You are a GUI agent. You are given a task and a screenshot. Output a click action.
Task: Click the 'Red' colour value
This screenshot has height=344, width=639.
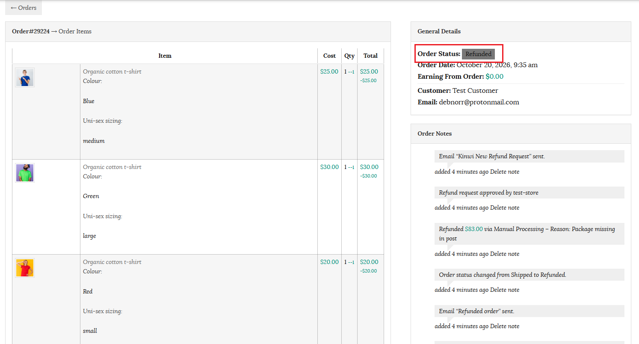(88, 291)
